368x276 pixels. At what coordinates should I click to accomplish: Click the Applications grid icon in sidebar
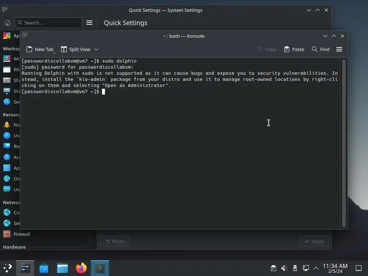tap(7, 168)
